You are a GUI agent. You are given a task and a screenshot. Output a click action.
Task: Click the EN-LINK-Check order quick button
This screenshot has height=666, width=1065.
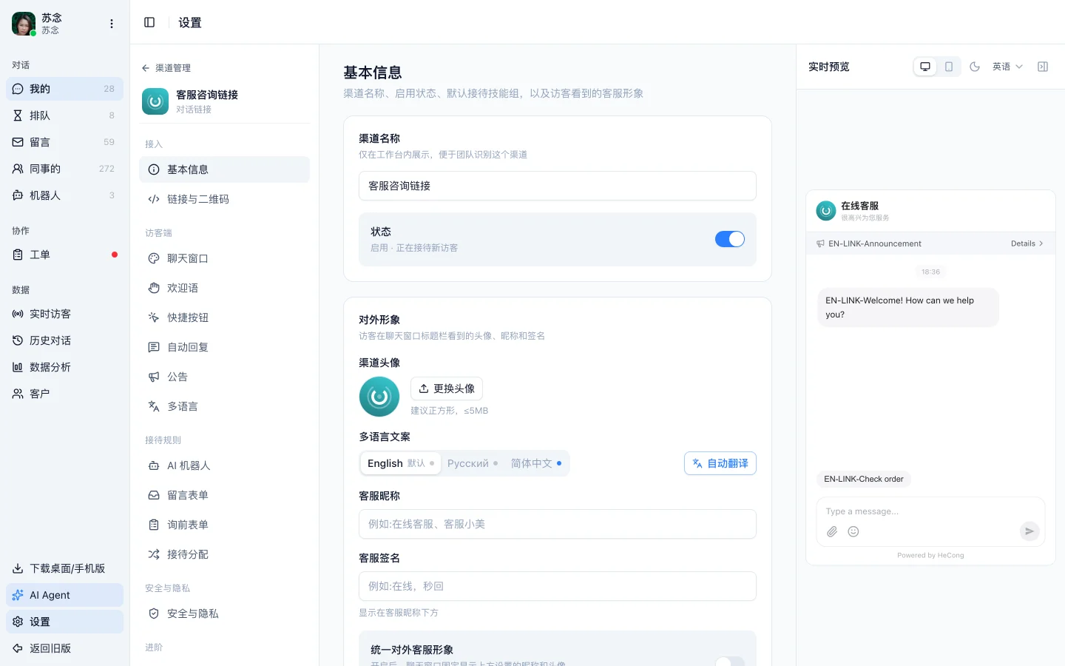tap(864, 479)
